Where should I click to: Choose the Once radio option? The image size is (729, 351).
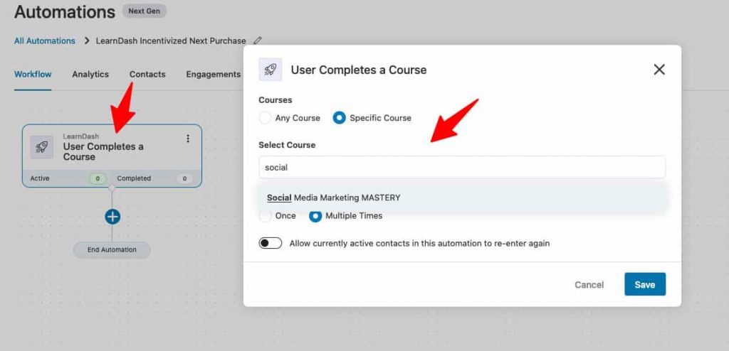pos(265,216)
